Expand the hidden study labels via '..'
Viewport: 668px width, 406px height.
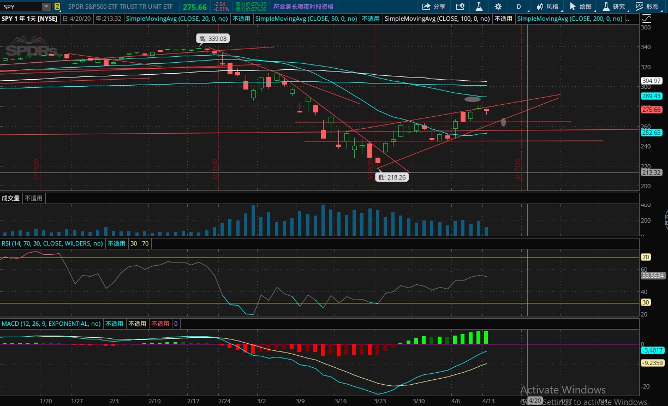(628, 19)
